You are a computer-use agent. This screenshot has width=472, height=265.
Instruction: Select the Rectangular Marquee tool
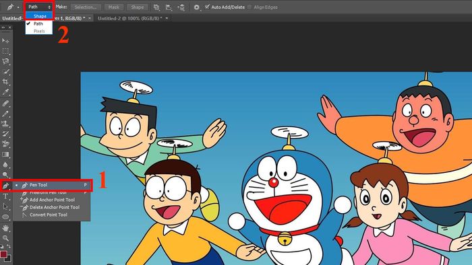pyautogui.click(x=5, y=51)
